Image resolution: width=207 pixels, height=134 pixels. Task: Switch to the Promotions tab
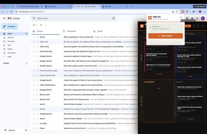click(x=72, y=31)
